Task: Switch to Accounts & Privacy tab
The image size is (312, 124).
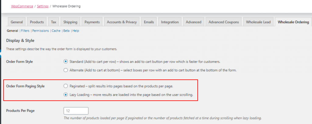Action: [122, 22]
